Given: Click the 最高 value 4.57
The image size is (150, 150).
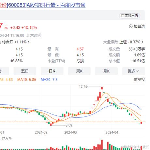Looking at the screenshot, I should tap(80, 49).
